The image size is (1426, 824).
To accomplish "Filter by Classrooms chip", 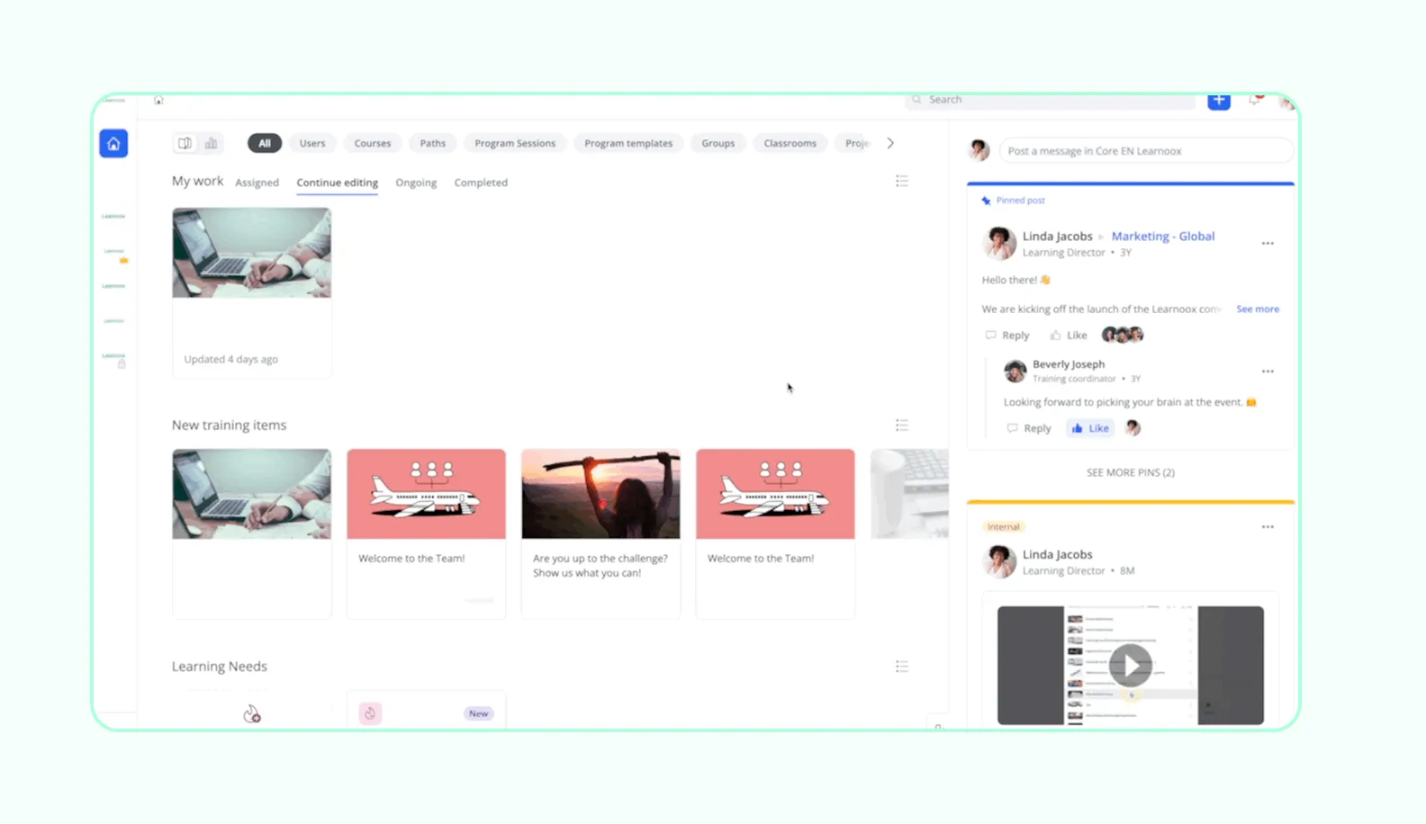I will (x=790, y=143).
